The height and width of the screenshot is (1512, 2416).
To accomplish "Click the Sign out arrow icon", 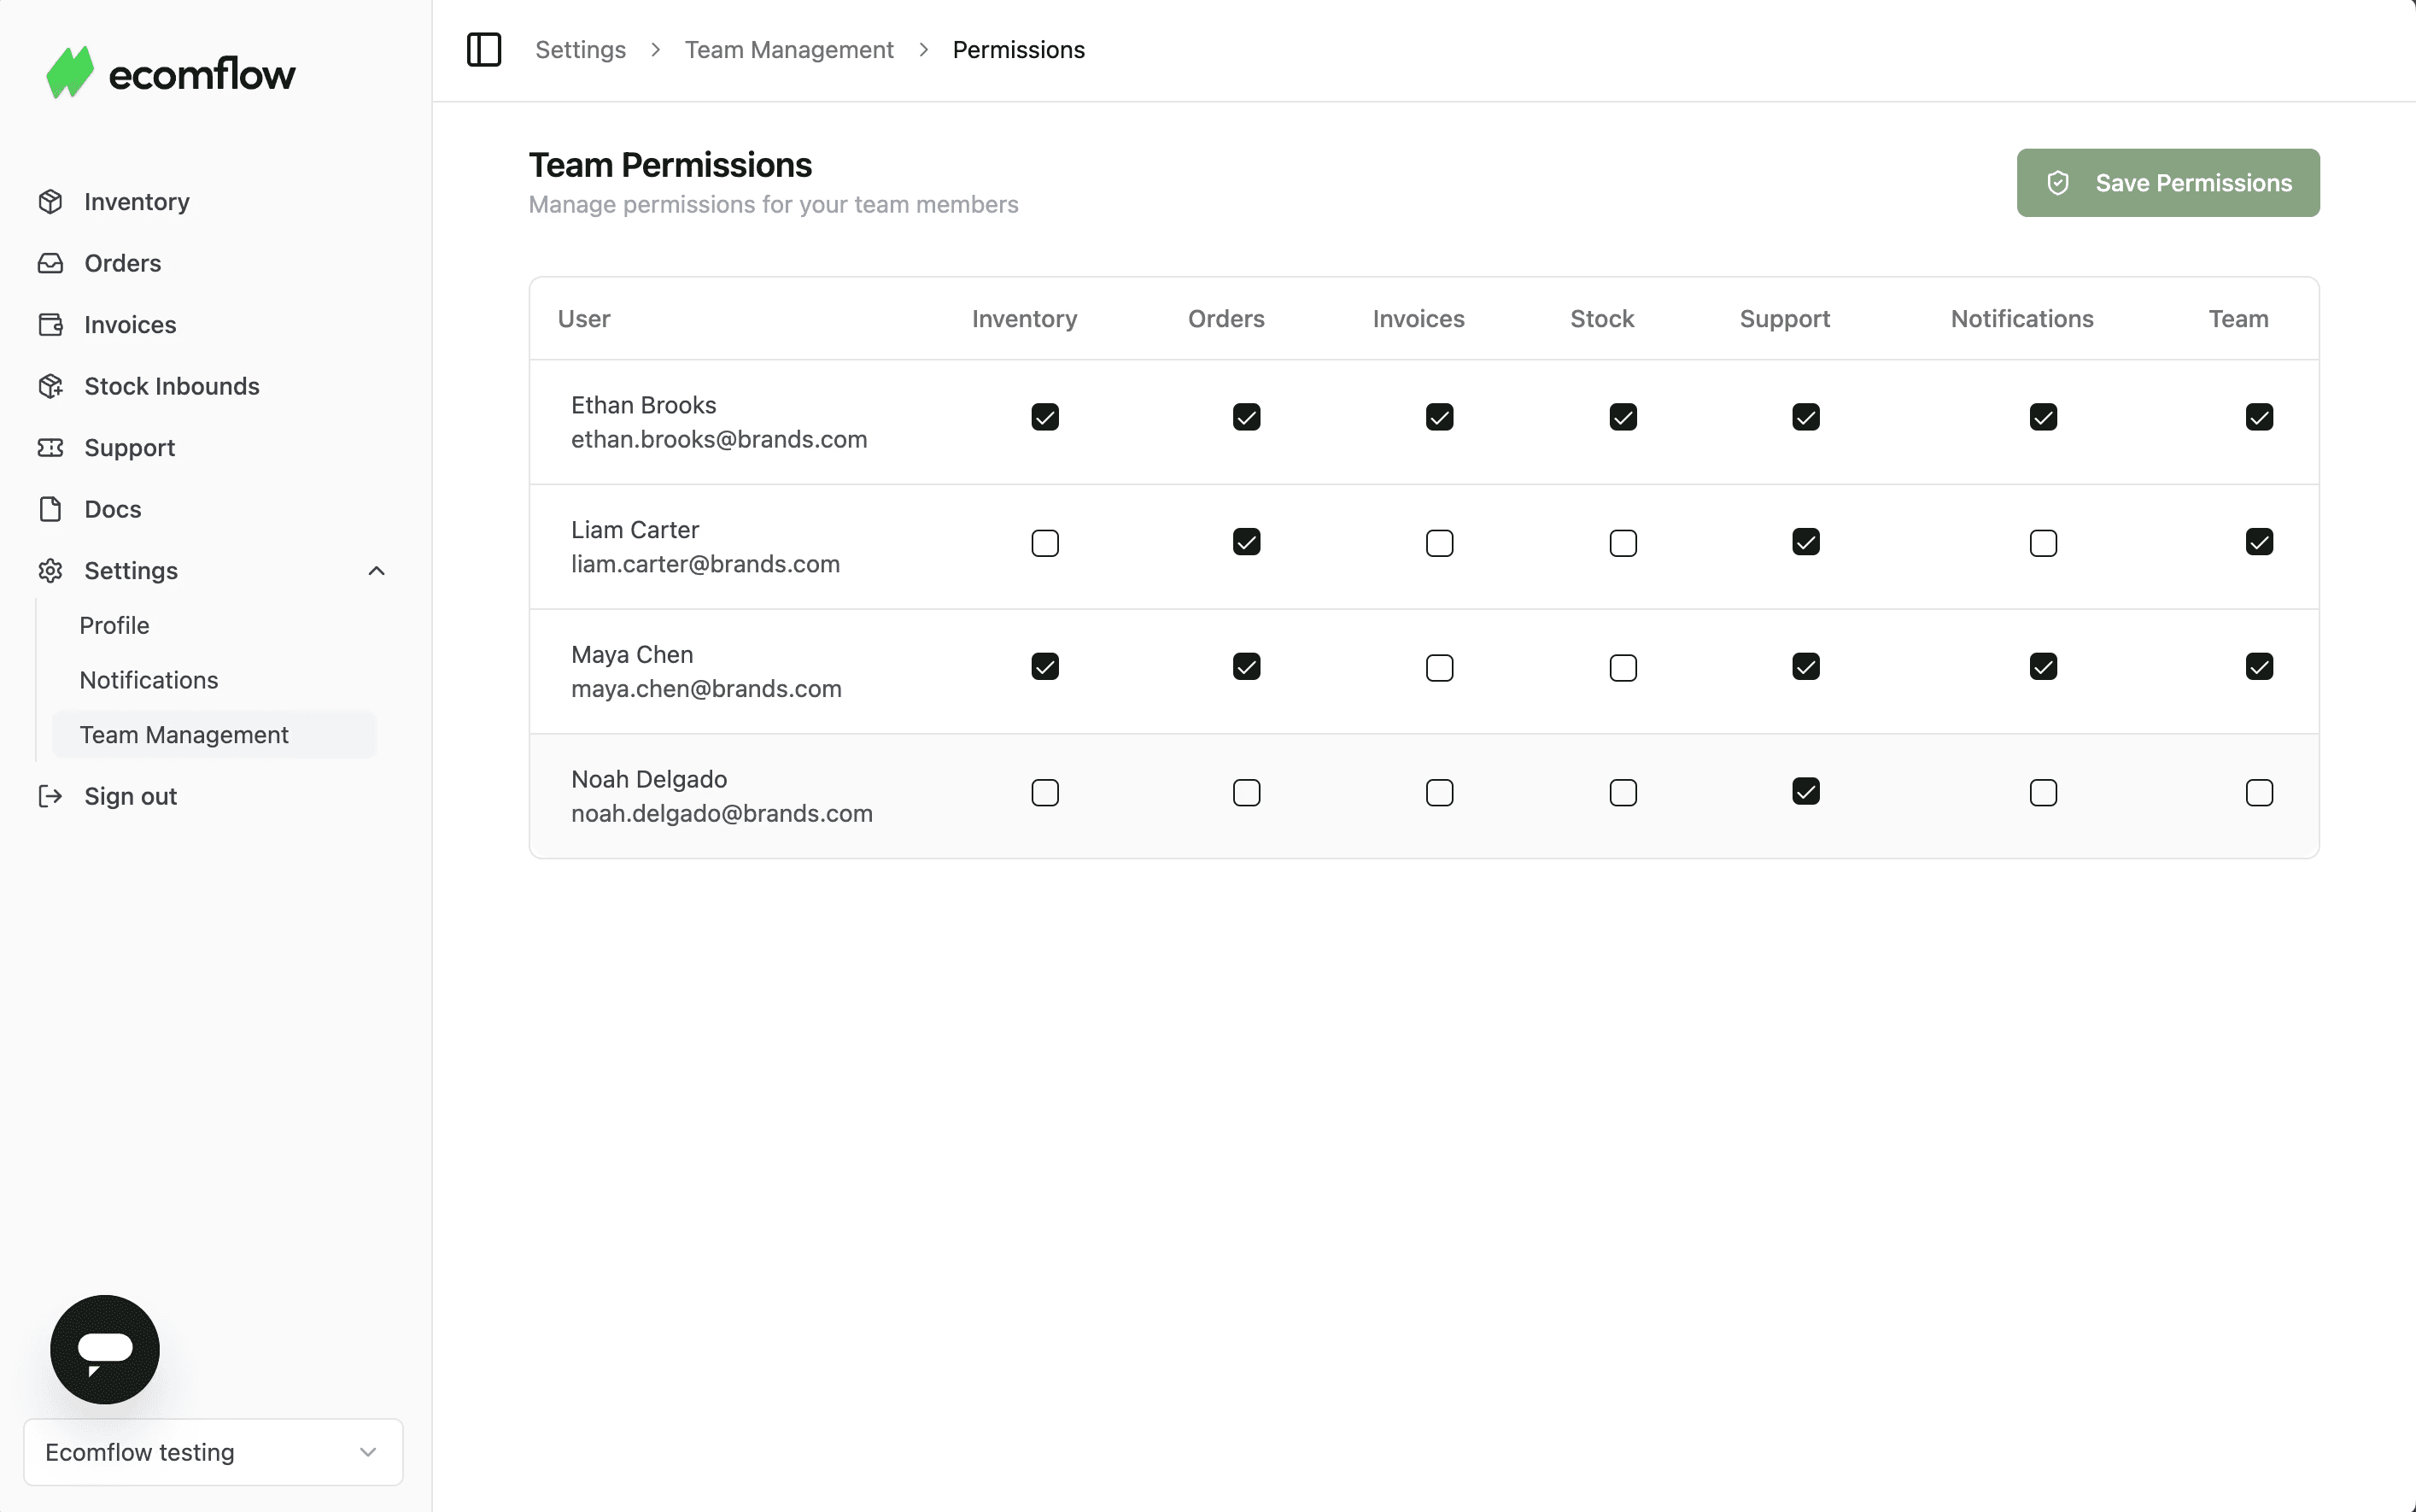I will click(50, 796).
